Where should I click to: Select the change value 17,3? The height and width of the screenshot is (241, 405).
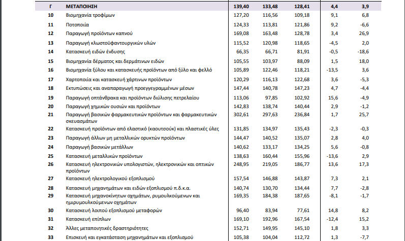[x=364, y=164]
